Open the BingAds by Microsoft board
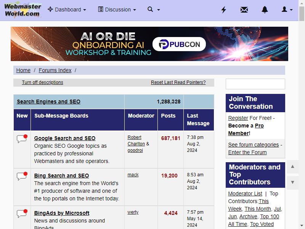The height and width of the screenshot is (229, 305). click(62, 213)
